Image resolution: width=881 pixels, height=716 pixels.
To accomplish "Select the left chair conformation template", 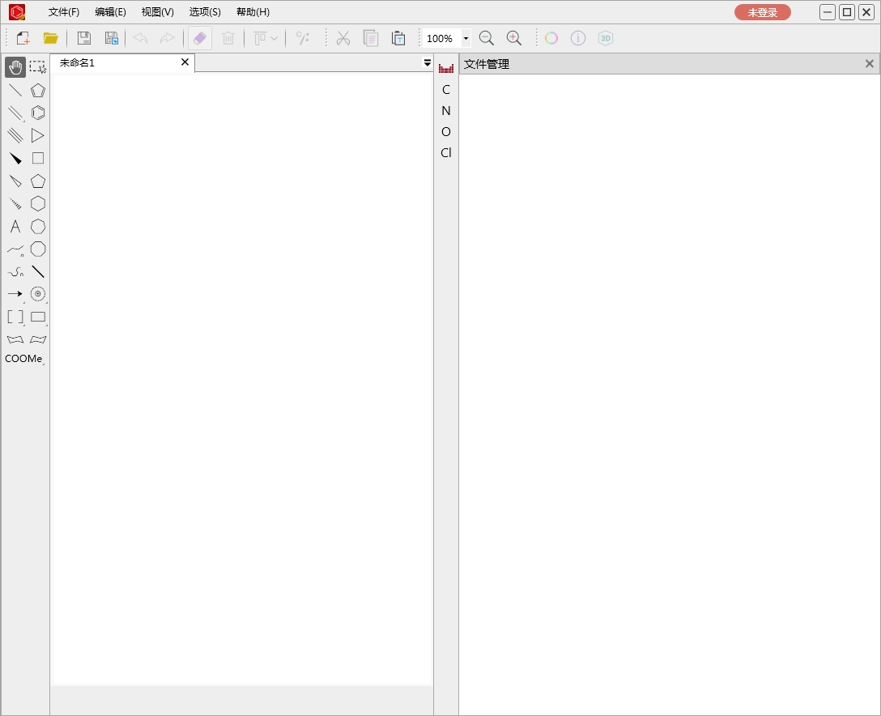I will 15,339.
